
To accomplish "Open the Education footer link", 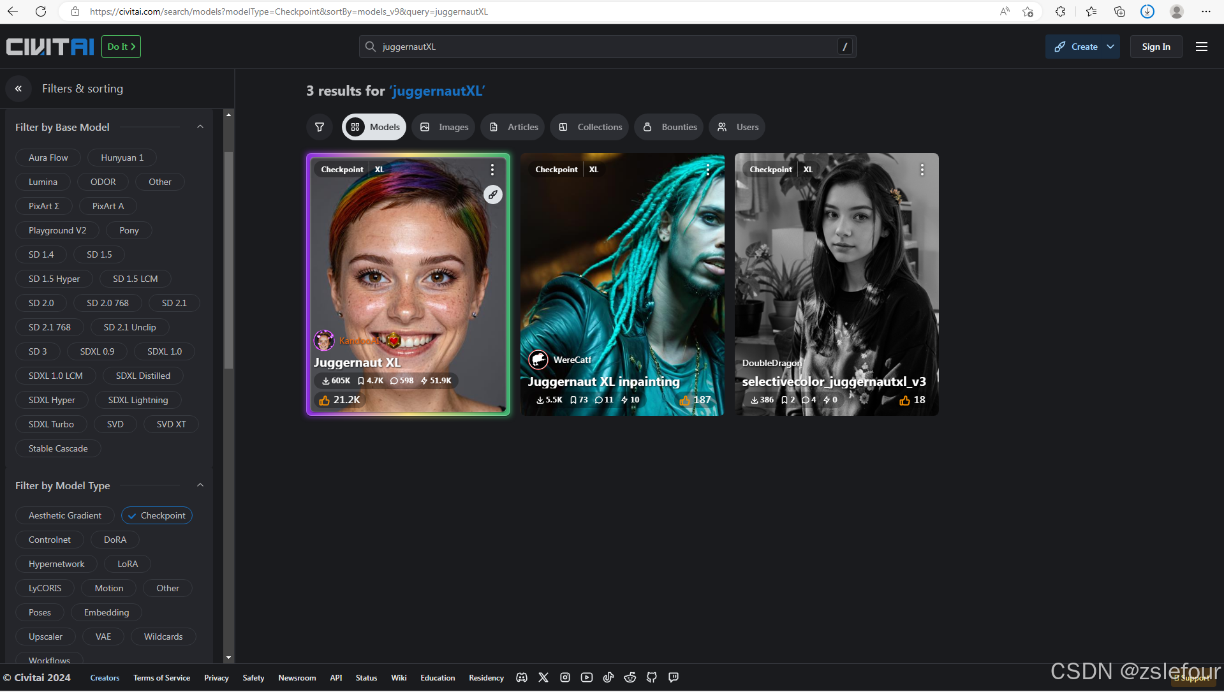I will (x=438, y=678).
